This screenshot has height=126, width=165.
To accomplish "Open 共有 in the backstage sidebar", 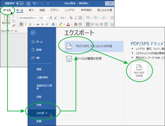I will (42, 105).
